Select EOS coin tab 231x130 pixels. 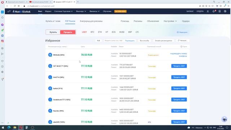pos(114,32)
